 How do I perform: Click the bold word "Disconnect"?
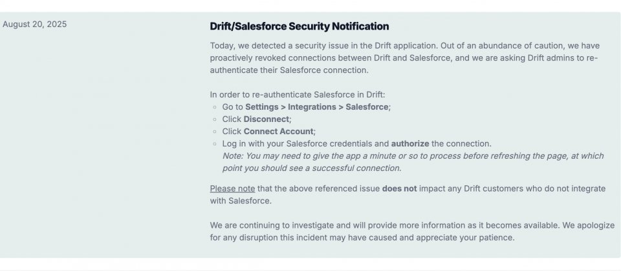[x=266, y=119]
